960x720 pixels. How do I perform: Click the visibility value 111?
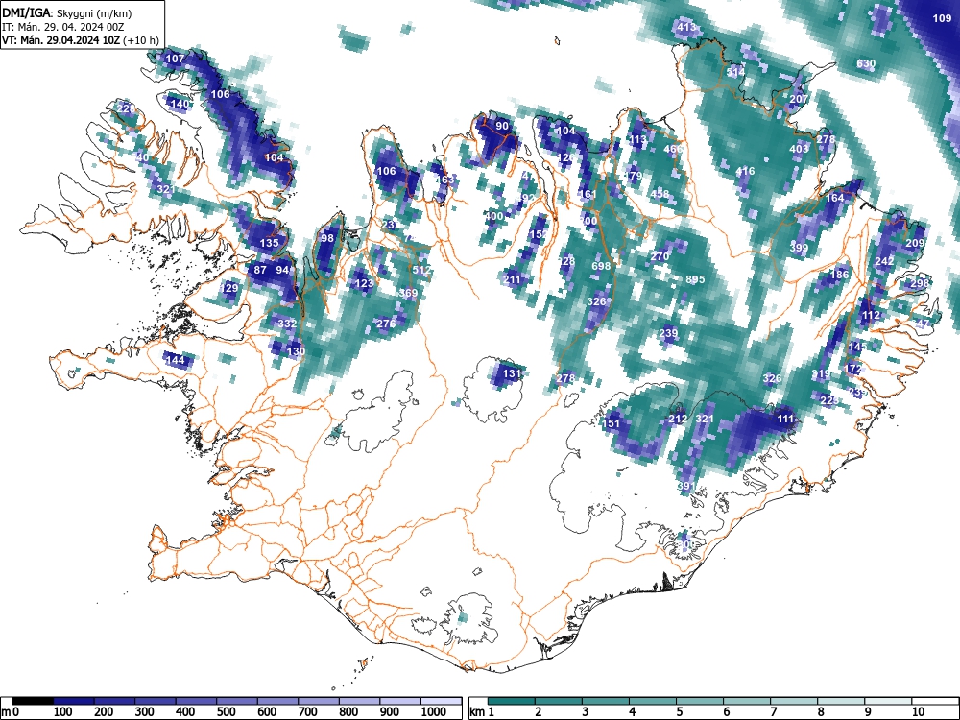(785, 420)
